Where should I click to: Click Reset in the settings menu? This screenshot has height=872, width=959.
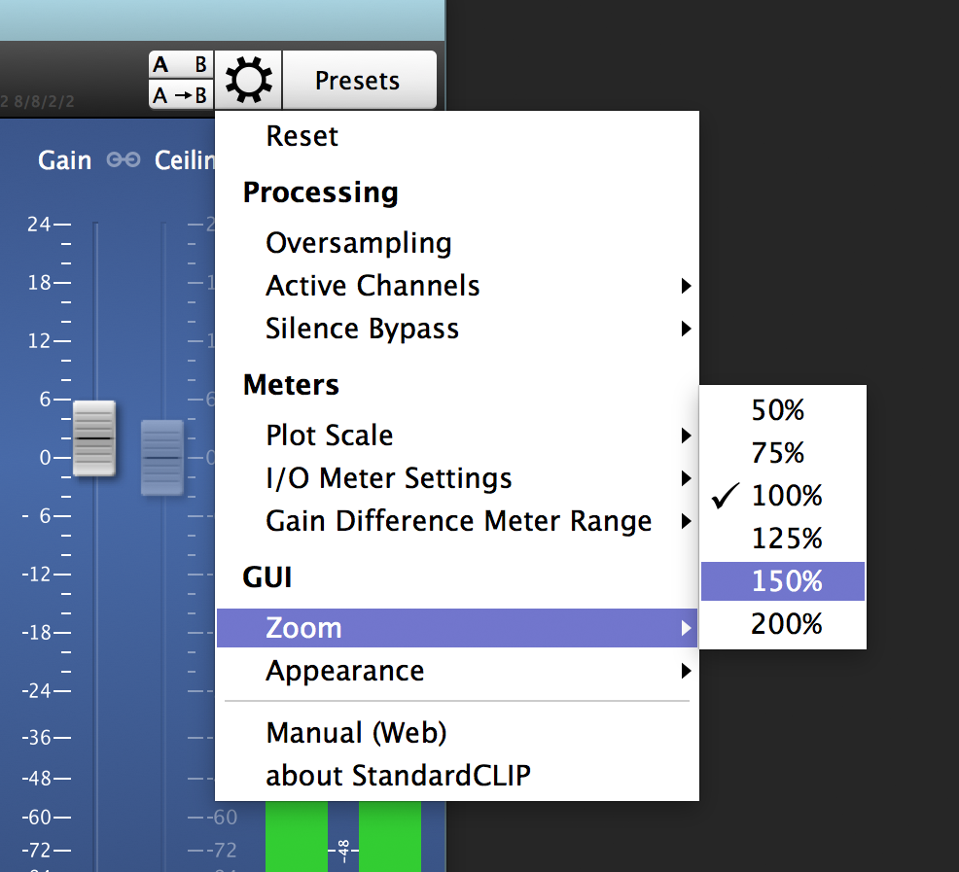(x=457, y=136)
